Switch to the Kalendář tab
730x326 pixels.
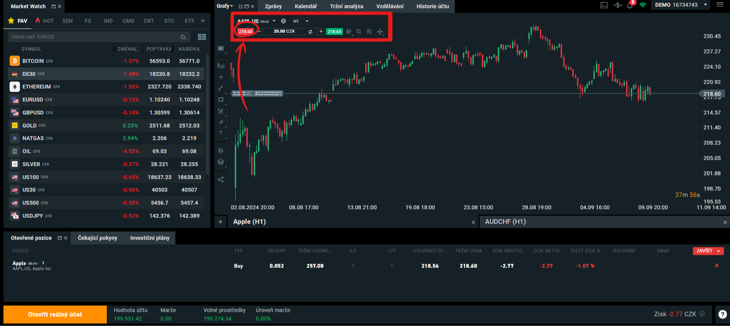tap(305, 6)
